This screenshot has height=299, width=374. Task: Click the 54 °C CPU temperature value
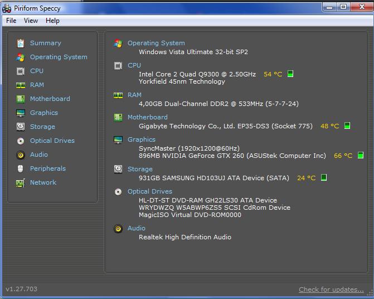coord(273,74)
